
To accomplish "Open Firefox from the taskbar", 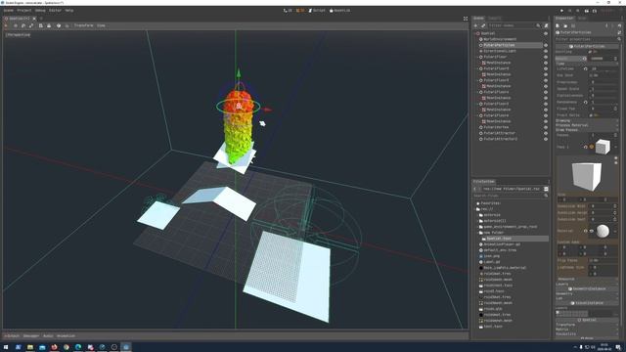I will (55, 347).
